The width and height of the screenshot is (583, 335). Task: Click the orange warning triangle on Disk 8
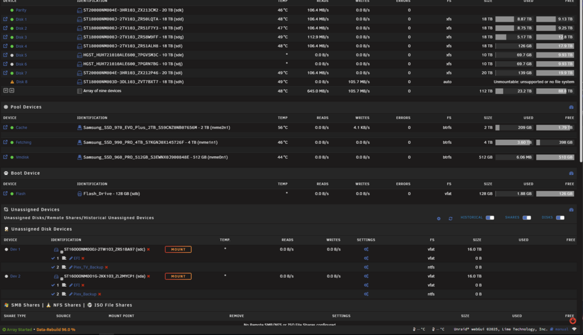click(12, 82)
